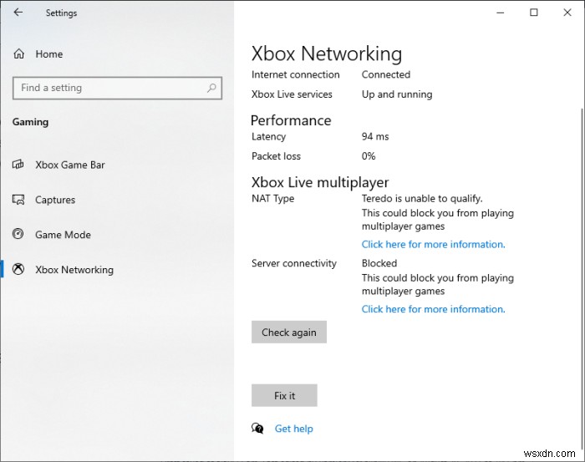The image size is (585, 462).
Task: Click the '0%' packet loss value
Action: tap(369, 156)
